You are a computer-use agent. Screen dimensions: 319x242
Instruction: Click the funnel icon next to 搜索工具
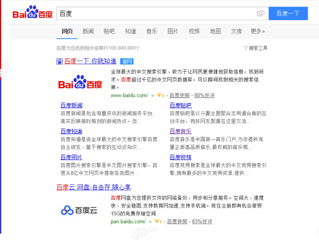pyautogui.click(x=246, y=48)
